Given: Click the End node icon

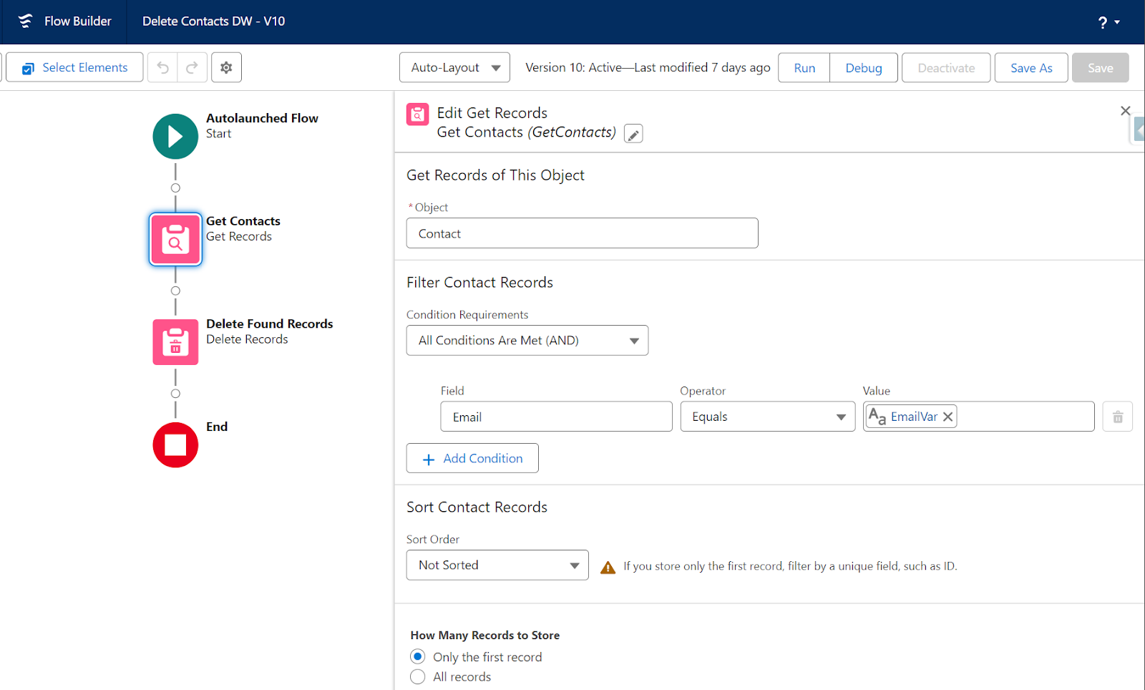Looking at the screenshot, I should pyautogui.click(x=175, y=444).
